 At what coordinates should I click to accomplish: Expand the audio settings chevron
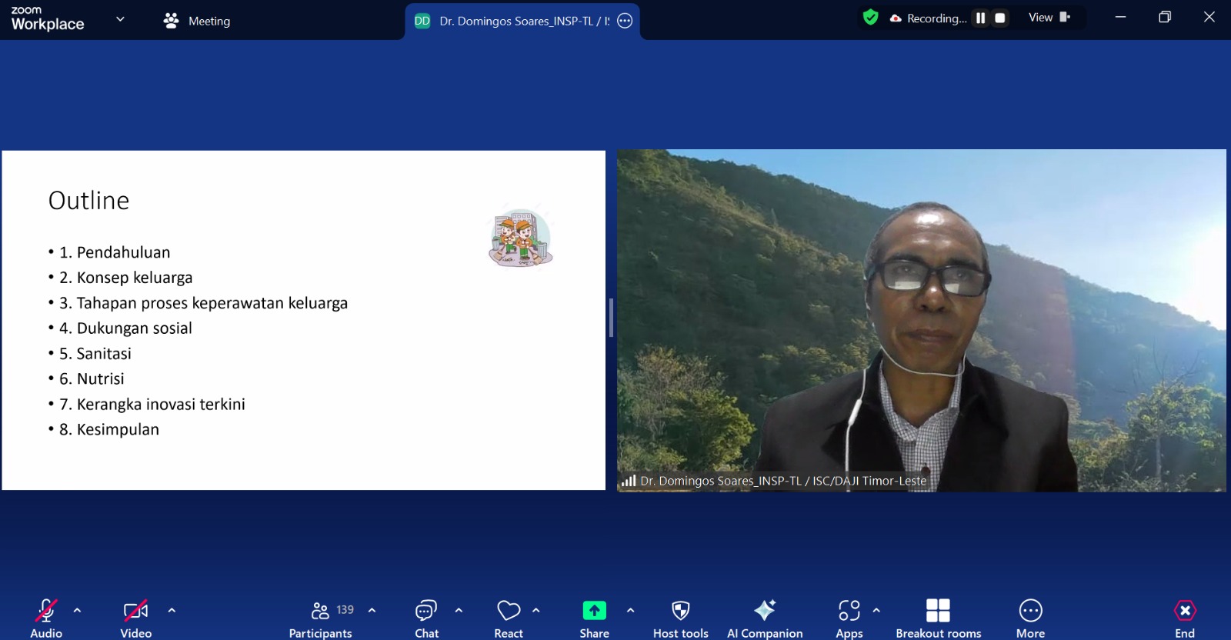(x=77, y=610)
